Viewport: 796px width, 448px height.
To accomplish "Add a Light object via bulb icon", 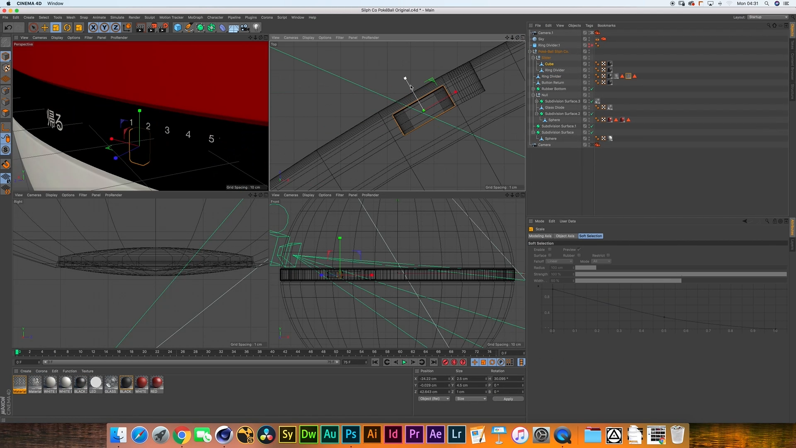I will pyautogui.click(x=256, y=28).
